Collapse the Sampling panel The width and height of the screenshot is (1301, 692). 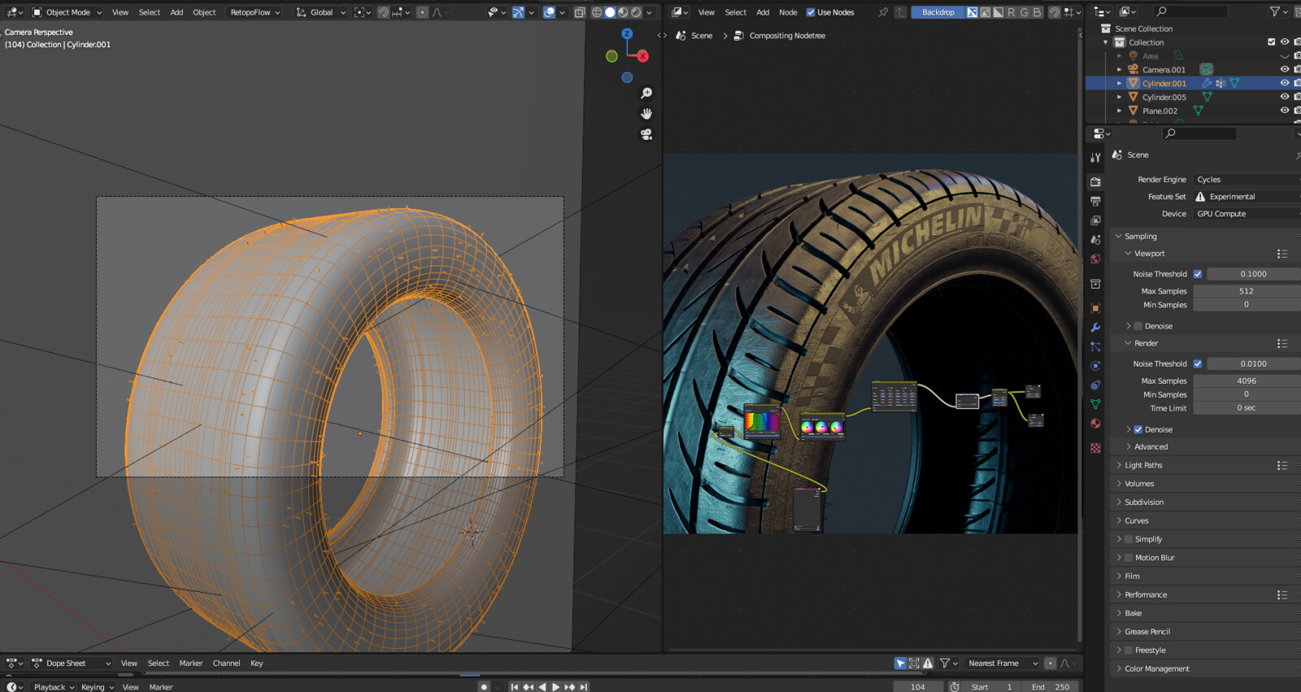tap(1140, 236)
